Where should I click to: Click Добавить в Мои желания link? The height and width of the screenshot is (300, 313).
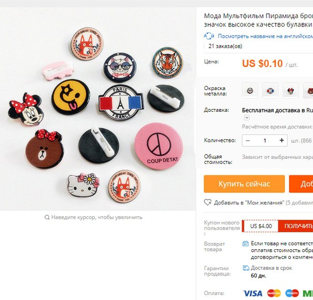[249, 203]
